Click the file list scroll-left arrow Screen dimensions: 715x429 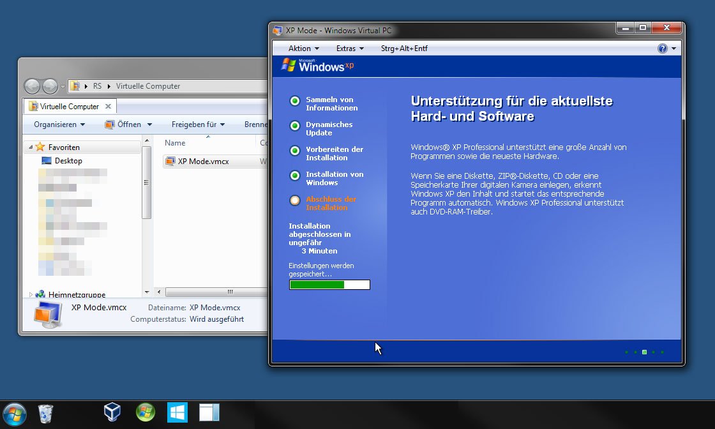click(159, 292)
